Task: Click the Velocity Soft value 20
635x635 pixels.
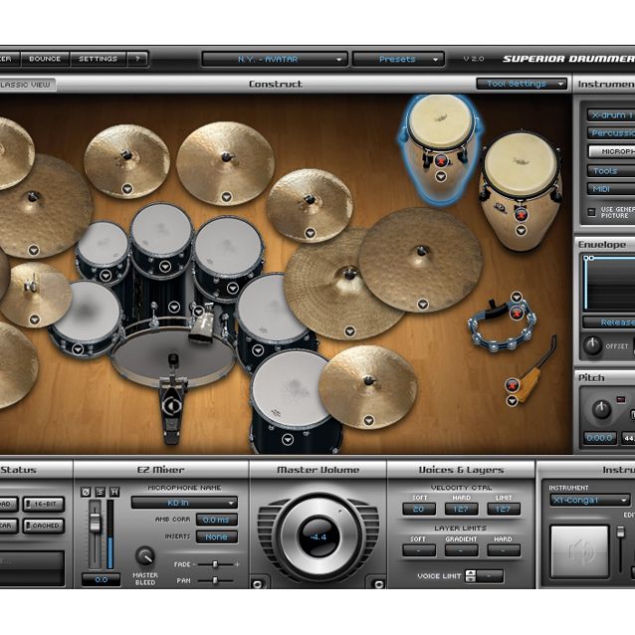Action: point(419,509)
